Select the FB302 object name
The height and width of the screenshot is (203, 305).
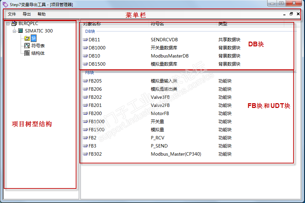95,154
